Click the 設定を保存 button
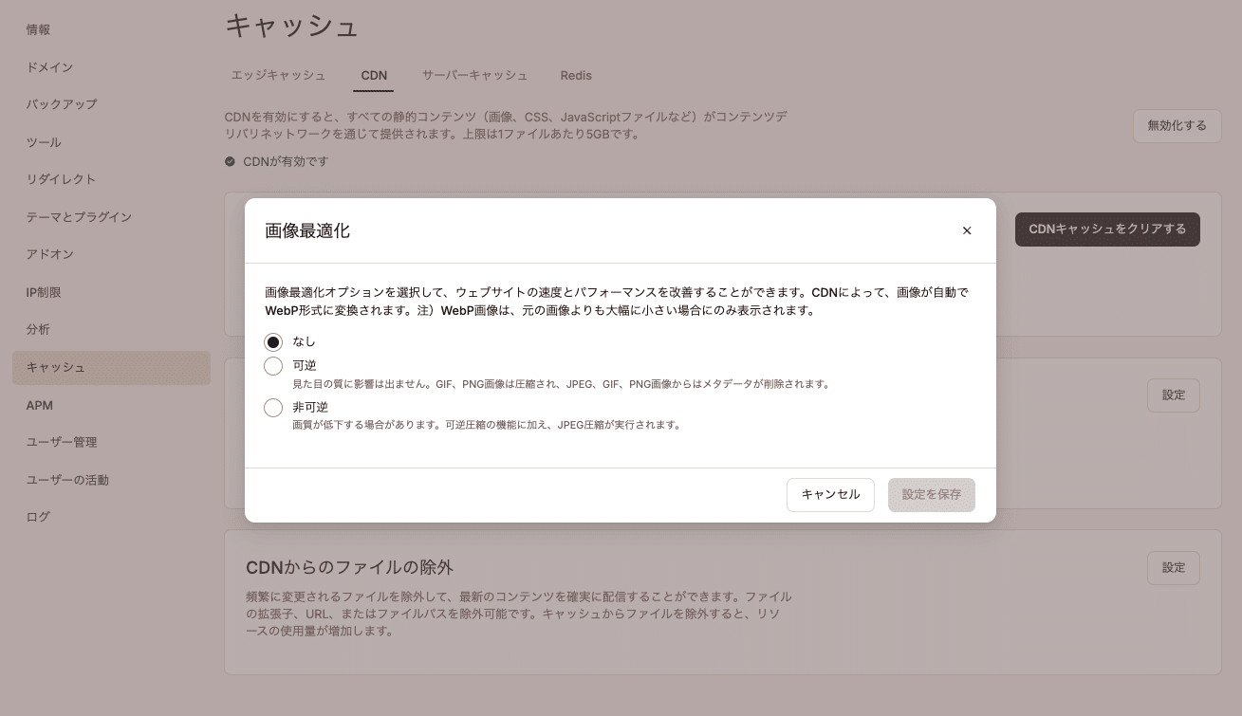1242x716 pixels. pyautogui.click(x=932, y=495)
